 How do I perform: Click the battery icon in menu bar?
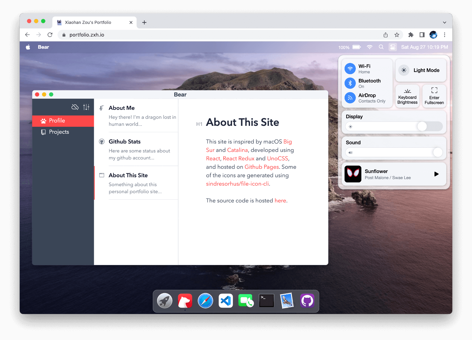(357, 47)
